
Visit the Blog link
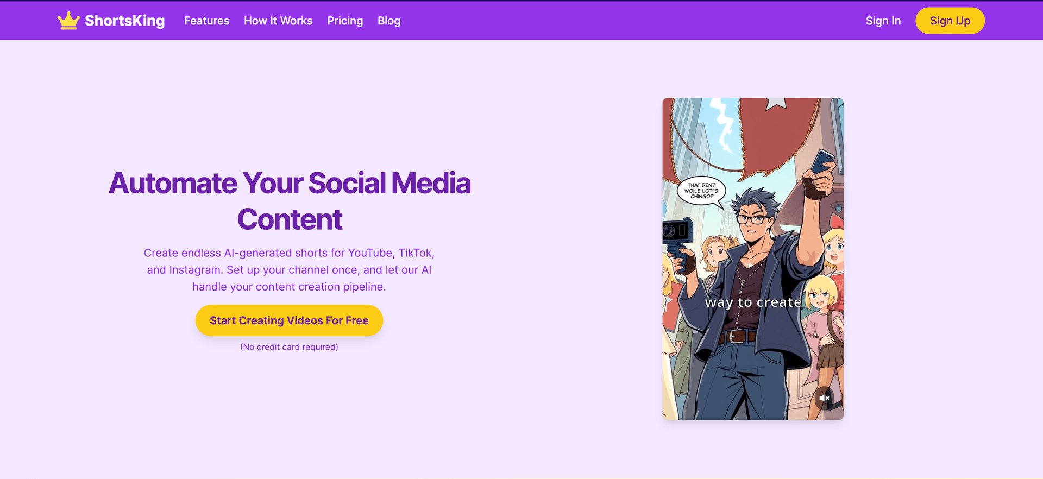pos(389,21)
